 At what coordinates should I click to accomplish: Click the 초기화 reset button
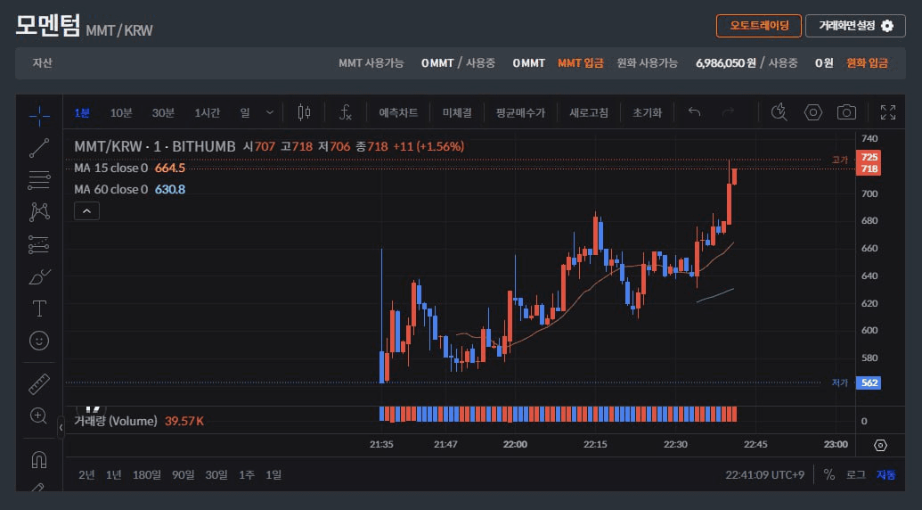(x=647, y=112)
